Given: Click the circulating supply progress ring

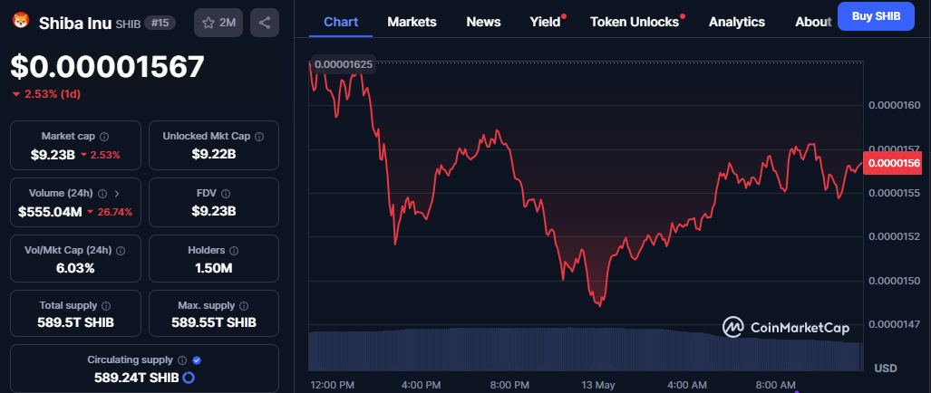Looking at the screenshot, I should [189, 377].
